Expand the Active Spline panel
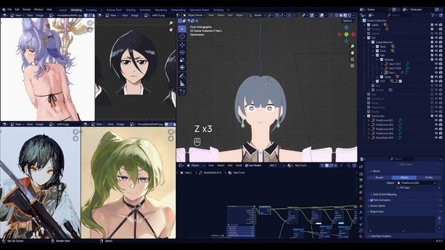 click(378, 206)
